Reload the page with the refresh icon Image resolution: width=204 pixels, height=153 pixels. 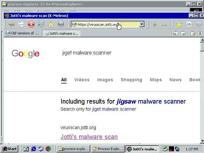click(x=41, y=24)
